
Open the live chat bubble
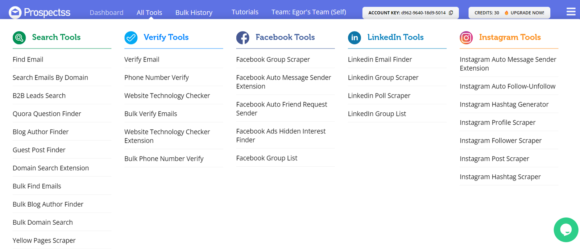tap(565, 229)
